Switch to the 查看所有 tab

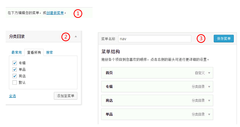pos(34,53)
